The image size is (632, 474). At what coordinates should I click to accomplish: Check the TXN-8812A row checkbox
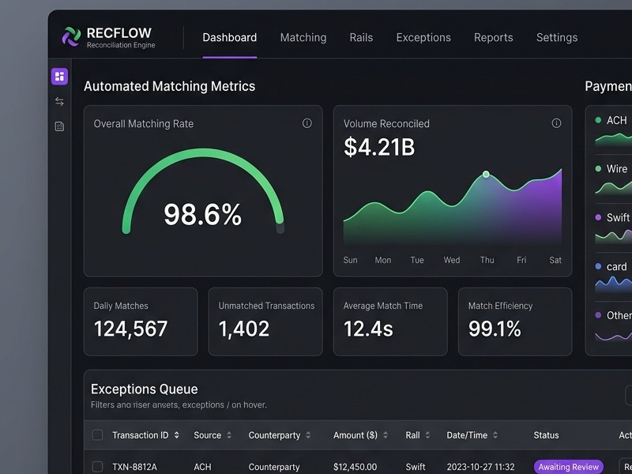(97, 467)
